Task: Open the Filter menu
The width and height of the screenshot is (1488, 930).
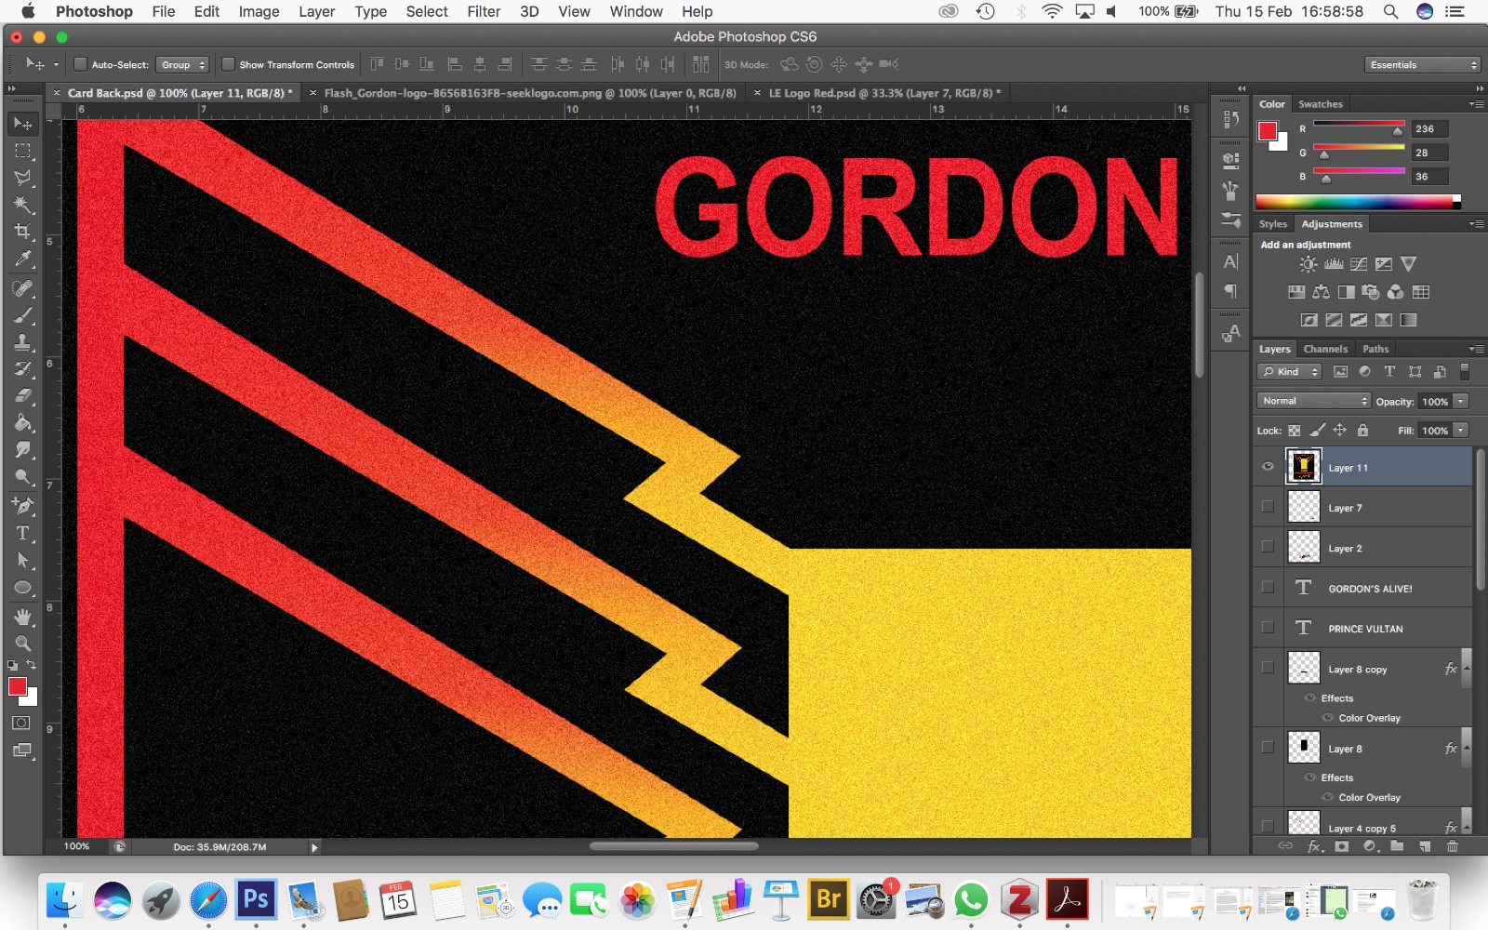Action: [484, 11]
